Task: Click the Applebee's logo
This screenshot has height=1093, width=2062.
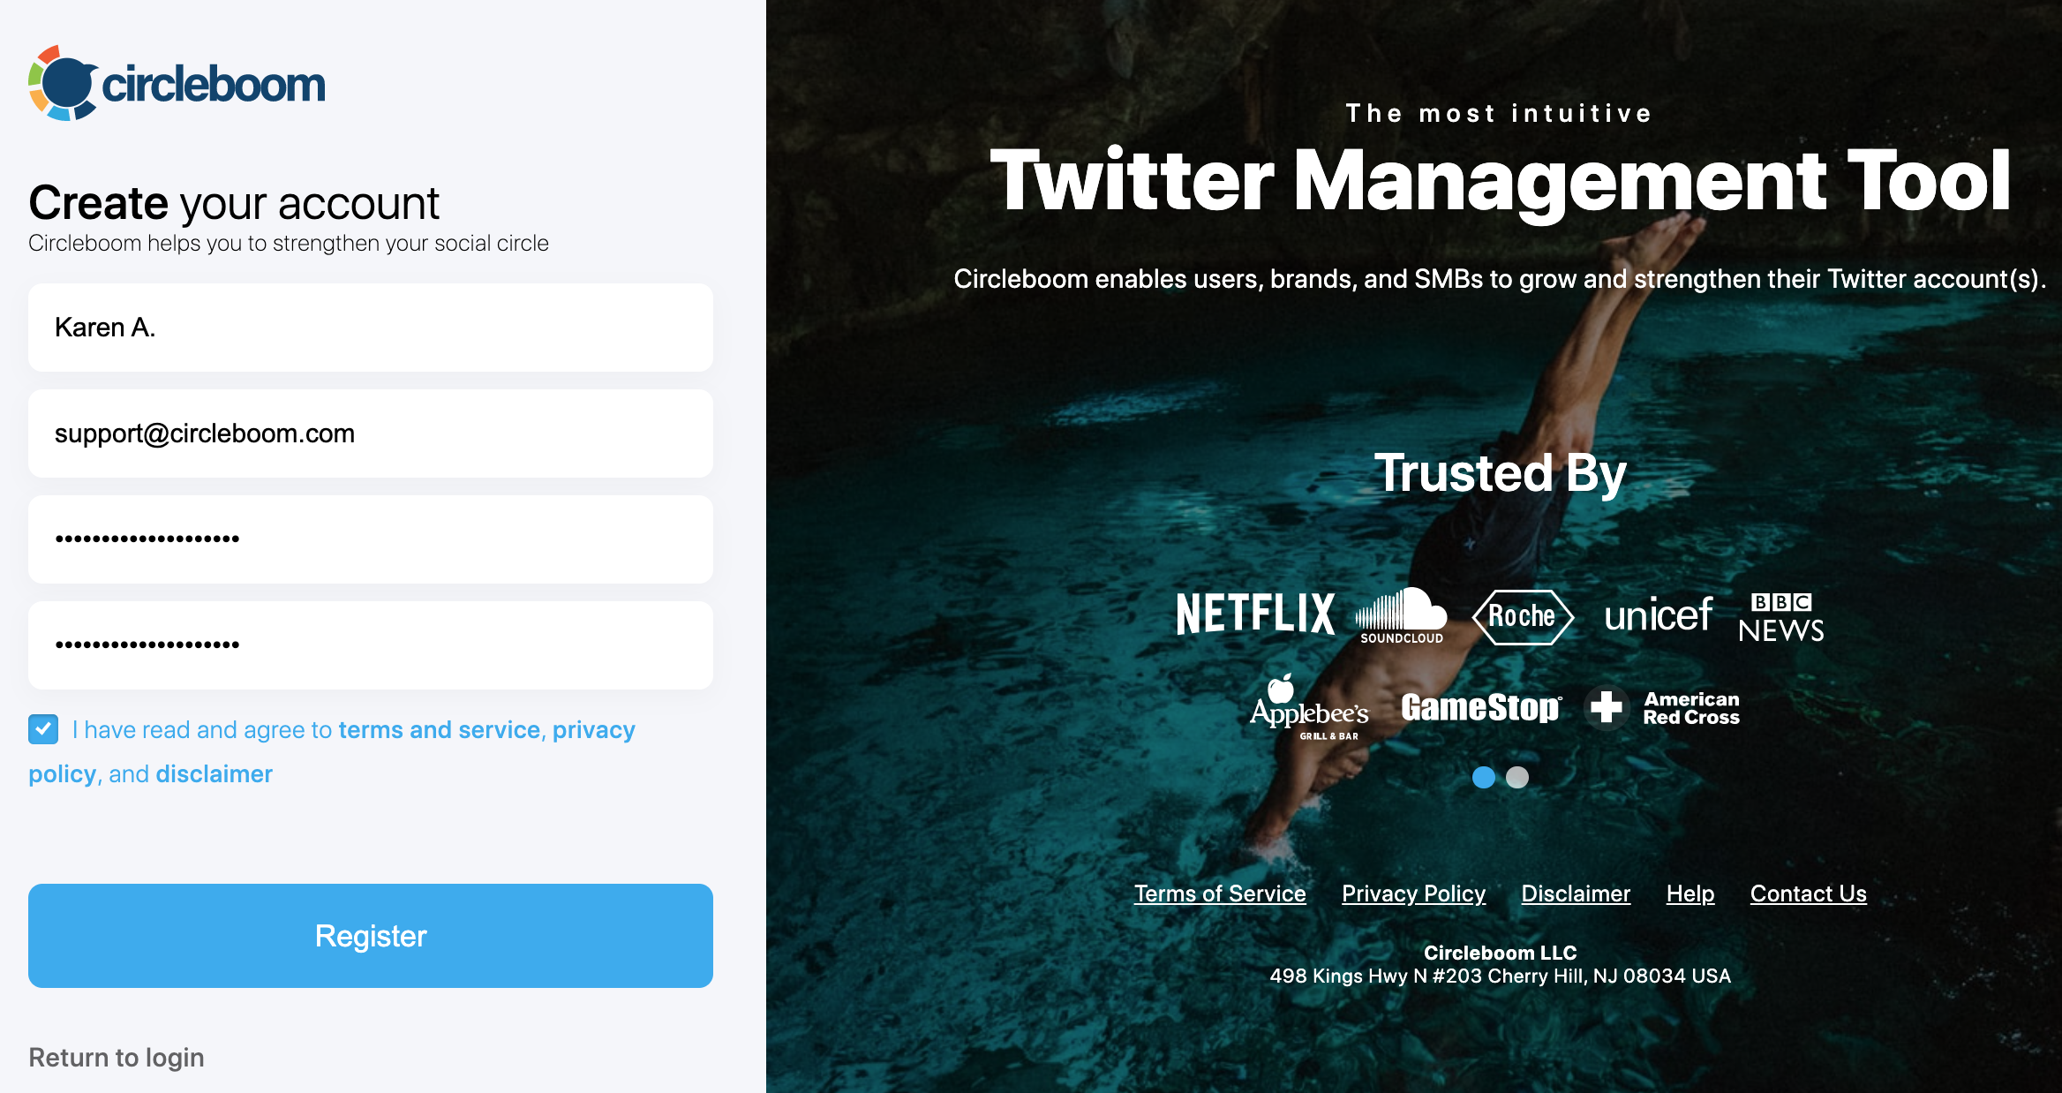Action: point(1309,707)
